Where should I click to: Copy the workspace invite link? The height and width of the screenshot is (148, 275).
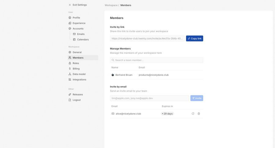coord(195,39)
